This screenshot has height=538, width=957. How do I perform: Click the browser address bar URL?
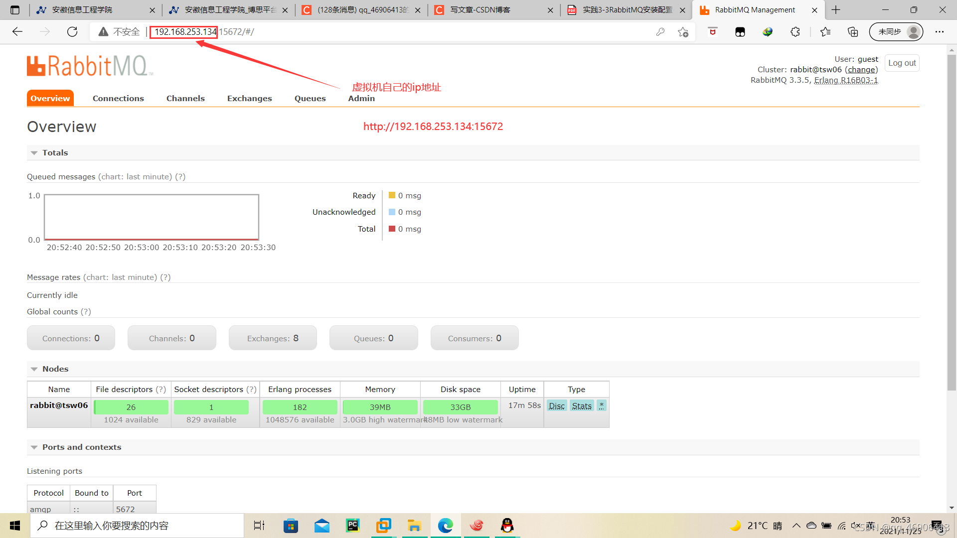[204, 32]
